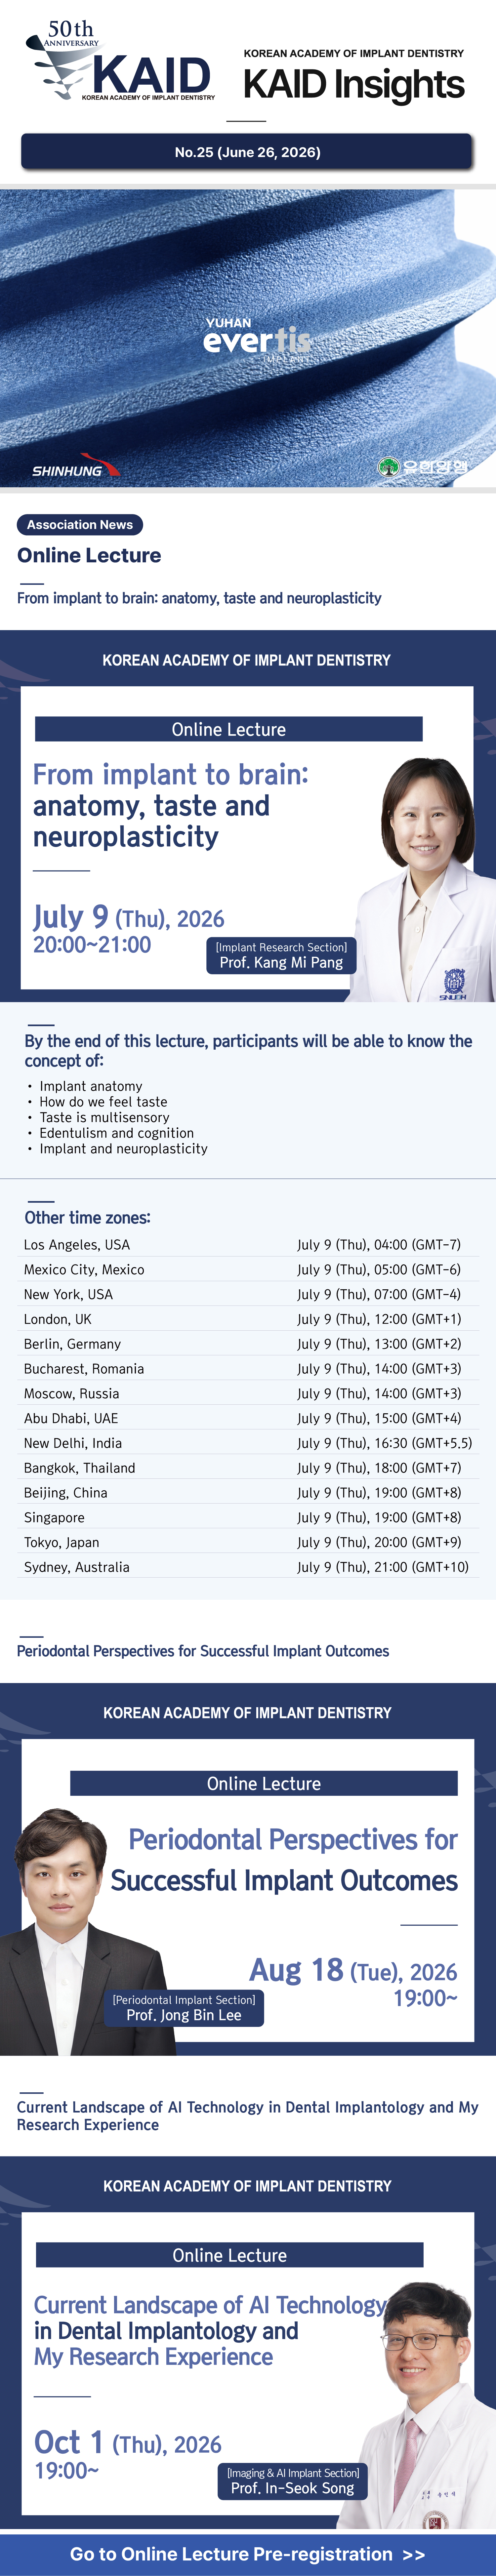496x2576 pixels.
Task: Click the Shinhung logo on banner
Action: click(75, 467)
